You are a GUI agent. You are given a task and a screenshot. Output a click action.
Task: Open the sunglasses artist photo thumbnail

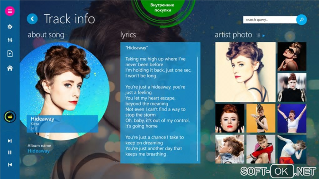(x=292, y=56)
